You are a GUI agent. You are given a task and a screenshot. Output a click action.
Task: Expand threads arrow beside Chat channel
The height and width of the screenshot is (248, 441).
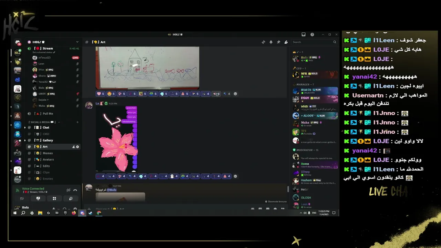[x=24, y=127]
